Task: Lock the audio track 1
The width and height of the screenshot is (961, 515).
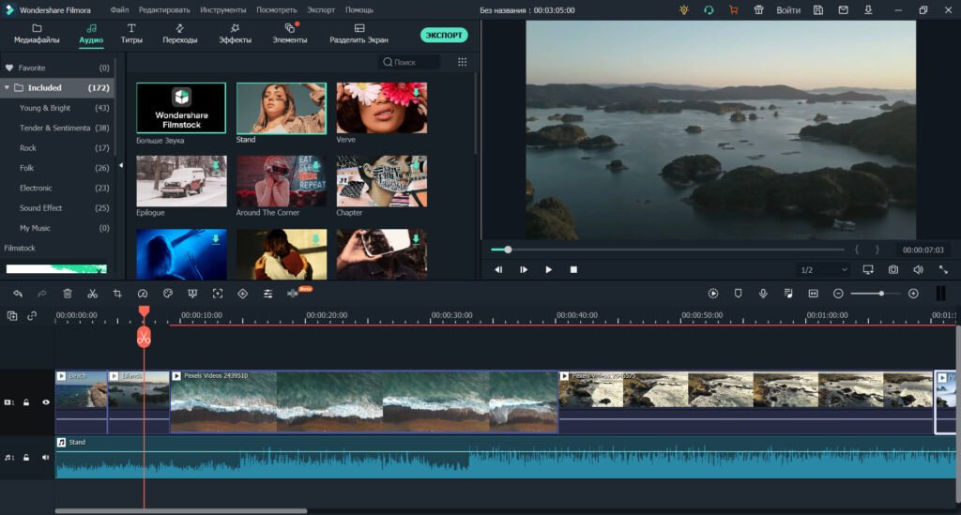Action: pyautogui.click(x=26, y=458)
